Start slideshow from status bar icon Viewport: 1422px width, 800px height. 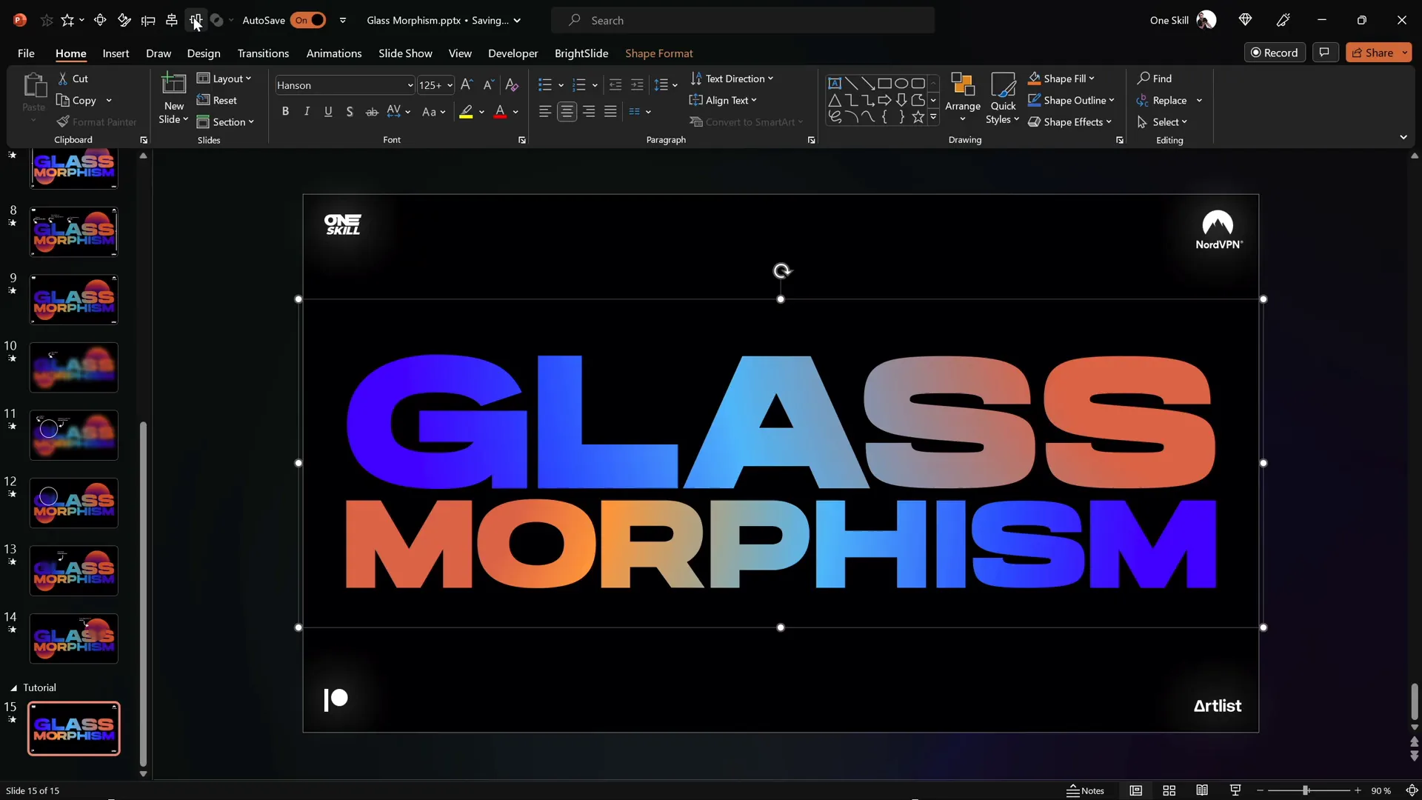coord(1235,790)
